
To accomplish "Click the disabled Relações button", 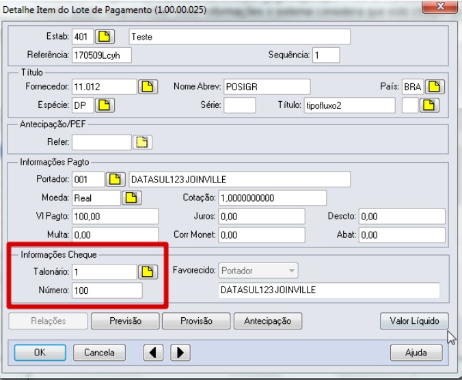I will (49, 321).
